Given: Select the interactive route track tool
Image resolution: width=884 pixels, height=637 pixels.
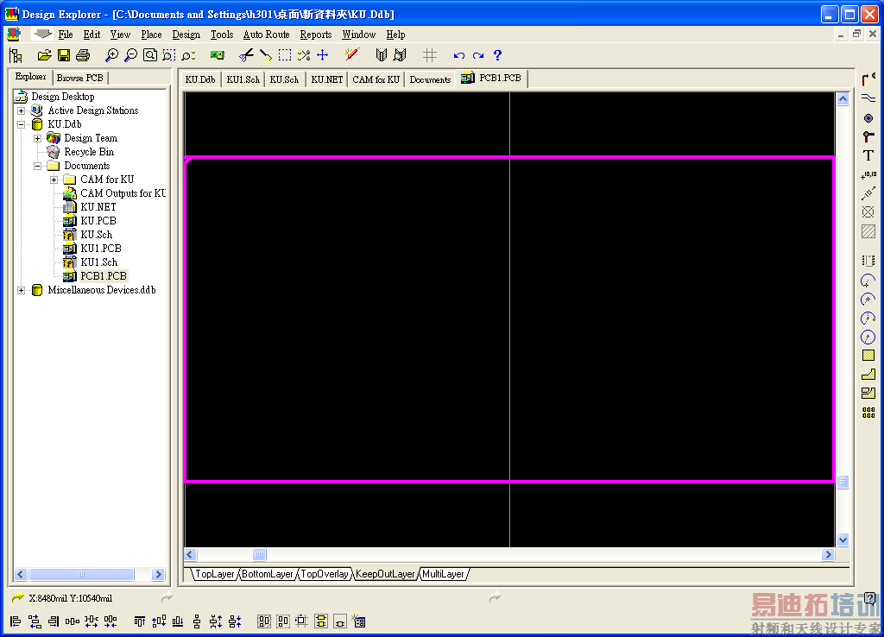Looking at the screenshot, I should pos(868,80).
